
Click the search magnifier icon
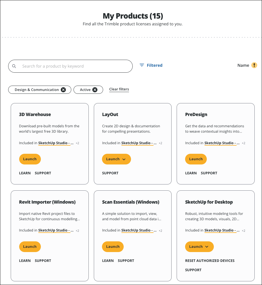click(x=14, y=66)
